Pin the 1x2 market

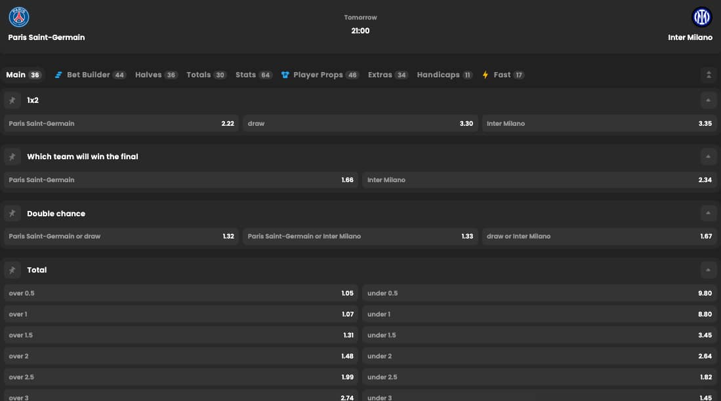click(12, 100)
